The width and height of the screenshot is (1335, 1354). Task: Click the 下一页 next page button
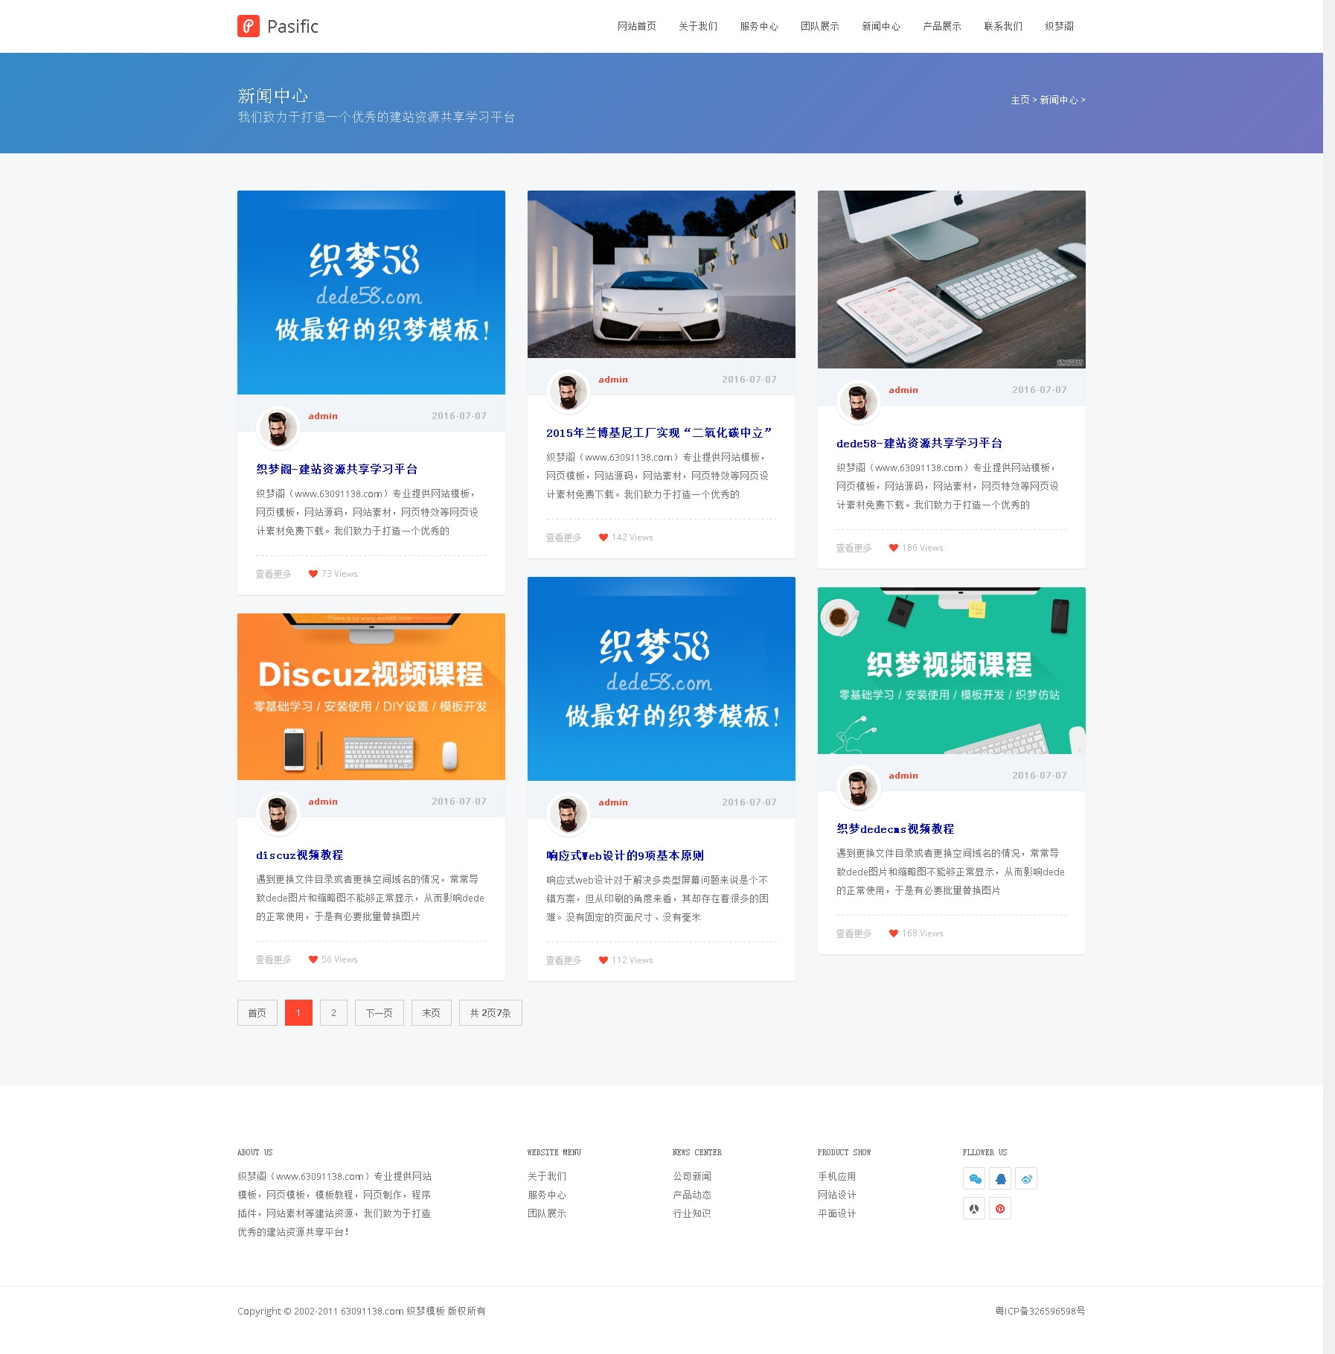[x=379, y=1013]
